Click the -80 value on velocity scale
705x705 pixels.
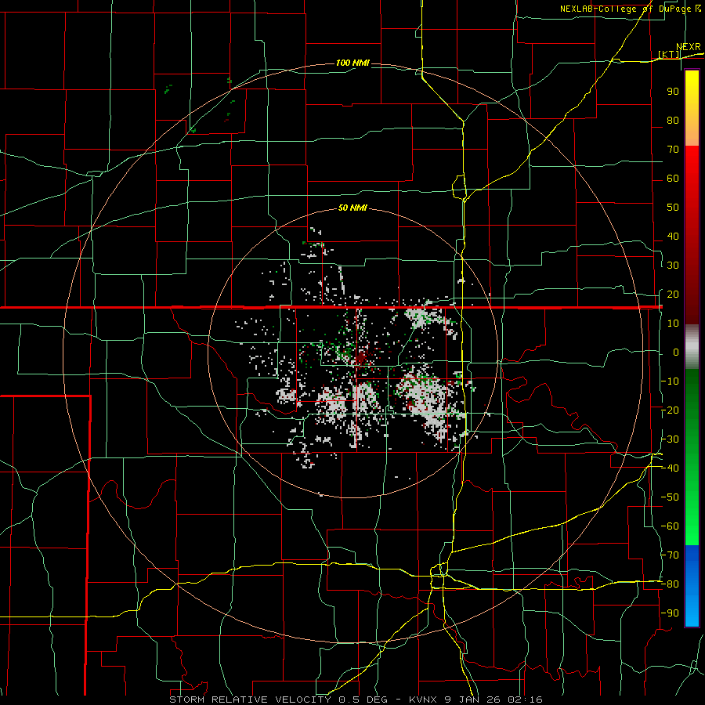coord(670,584)
